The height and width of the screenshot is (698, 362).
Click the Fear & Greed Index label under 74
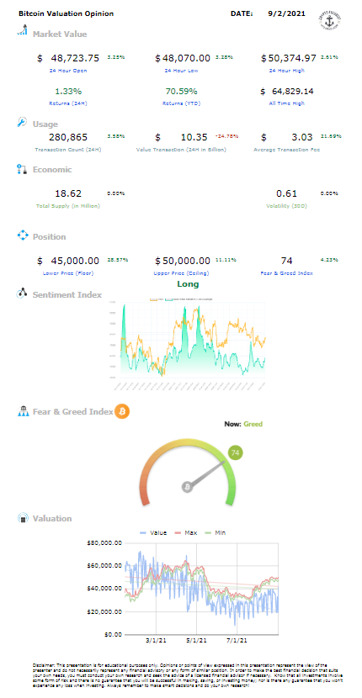pos(287,272)
